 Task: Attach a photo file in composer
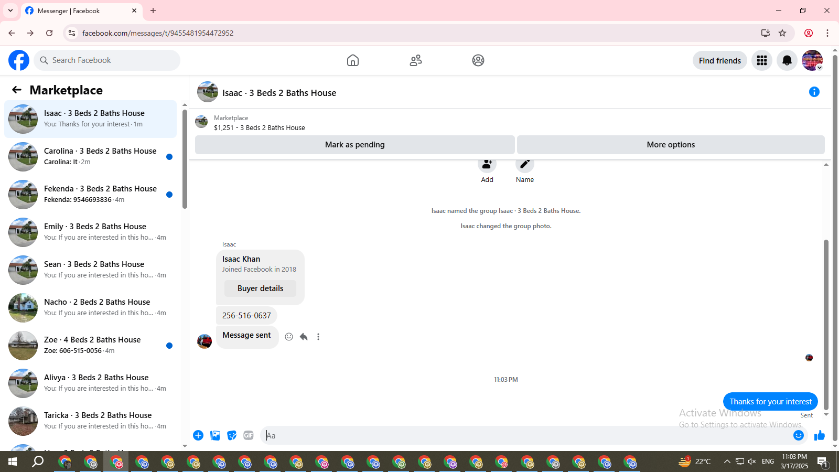tap(215, 435)
